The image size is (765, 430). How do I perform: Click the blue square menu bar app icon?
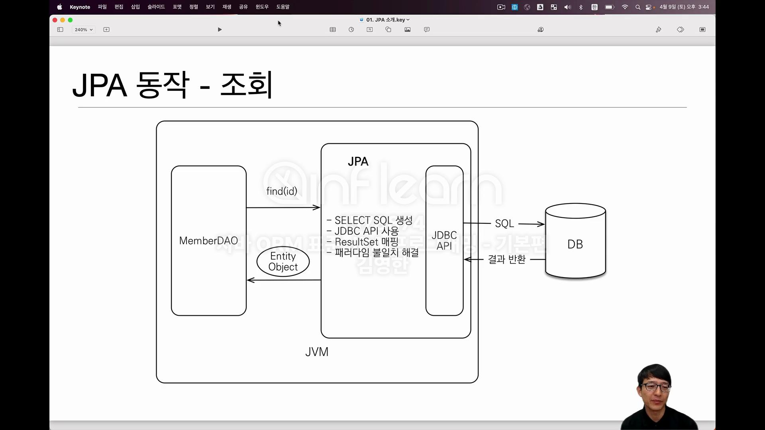515,7
